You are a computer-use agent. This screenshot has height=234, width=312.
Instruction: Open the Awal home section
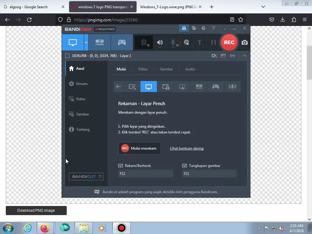pyautogui.click(x=86, y=69)
